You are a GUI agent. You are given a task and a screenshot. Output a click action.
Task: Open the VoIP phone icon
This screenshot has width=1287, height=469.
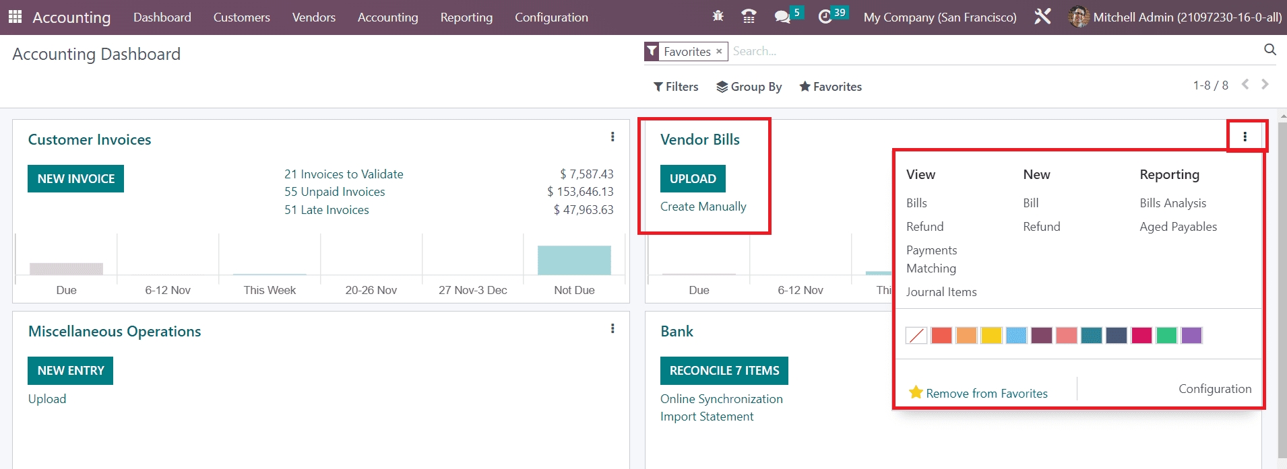(x=748, y=17)
